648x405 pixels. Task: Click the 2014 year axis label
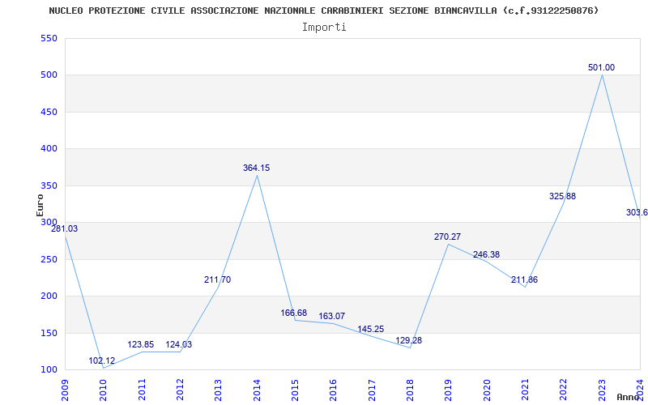pos(257,390)
